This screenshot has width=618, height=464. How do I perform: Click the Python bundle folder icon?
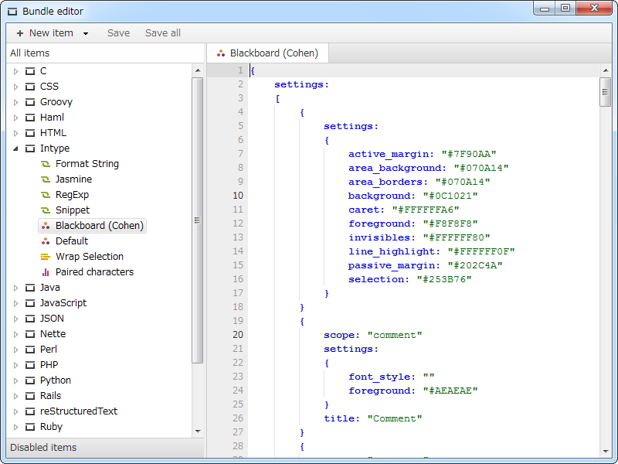(x=30, y=380)
